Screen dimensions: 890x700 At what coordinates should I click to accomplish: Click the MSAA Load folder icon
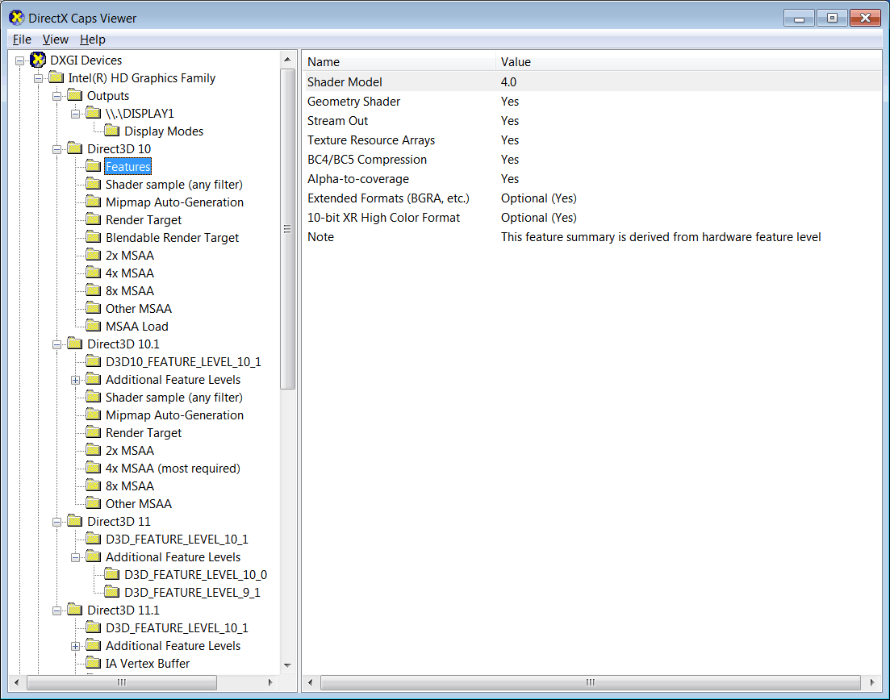coord(93,326)
